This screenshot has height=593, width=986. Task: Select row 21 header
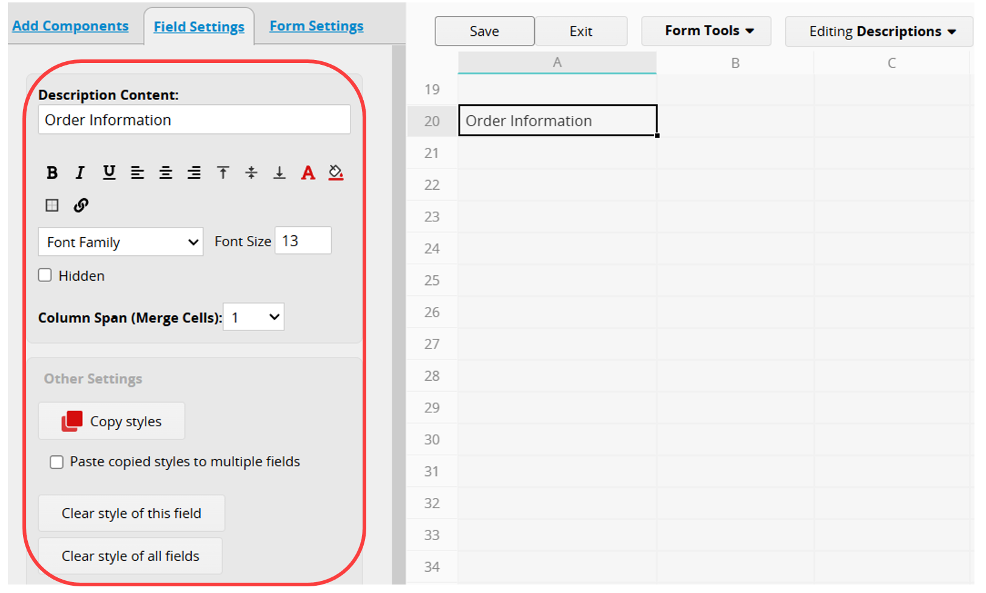(x=432, y=153)
